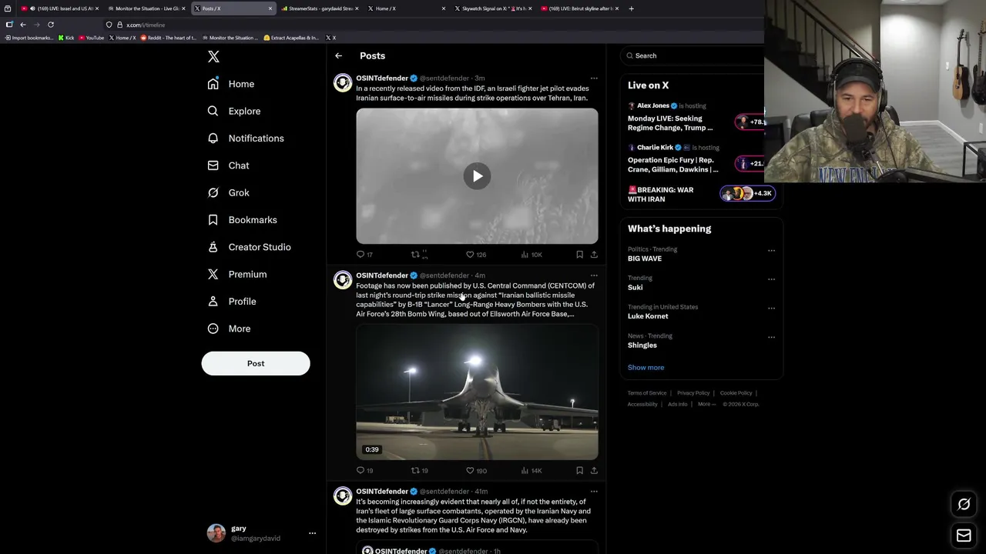986x554 pixels.
Task: View analytics of the fighter jet post showing 10K
Action: (x=532, y=255)
